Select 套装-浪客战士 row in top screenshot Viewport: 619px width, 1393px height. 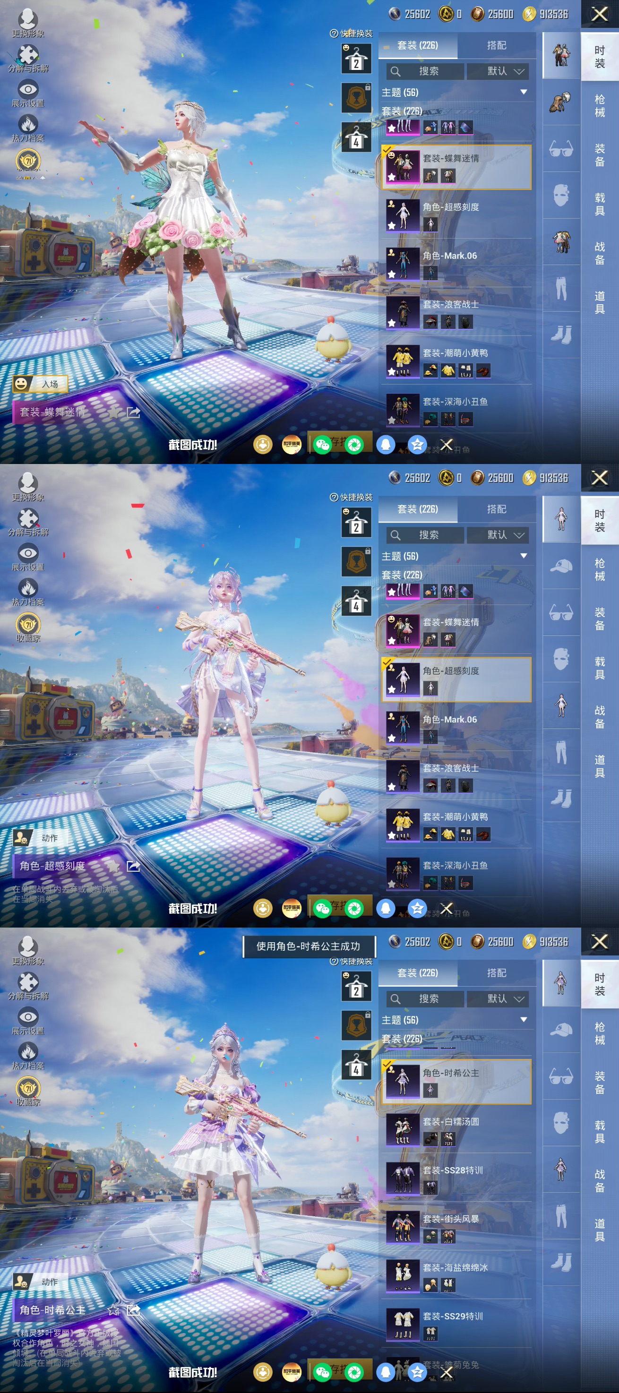coord(456,313)
